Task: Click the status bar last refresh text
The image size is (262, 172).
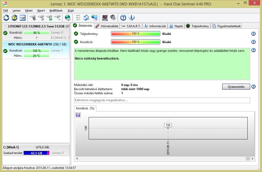Action: coord(39,168)
